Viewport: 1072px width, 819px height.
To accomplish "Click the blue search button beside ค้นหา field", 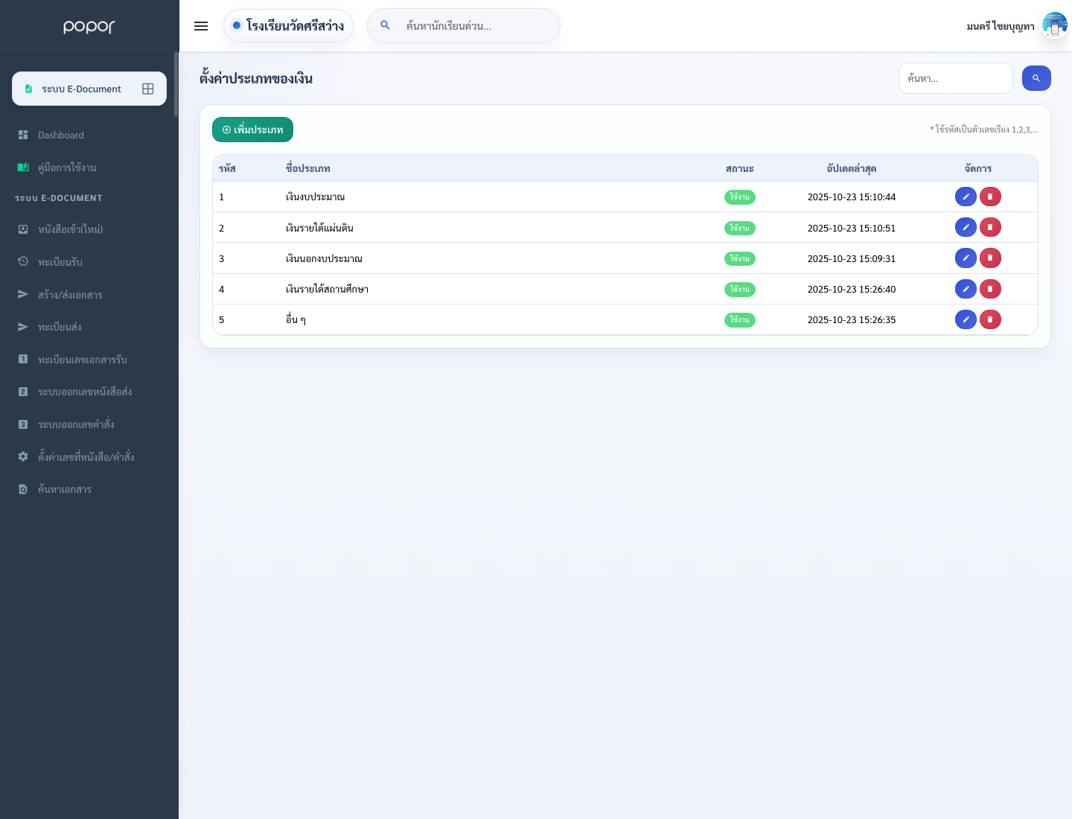I will [1036, 78].
